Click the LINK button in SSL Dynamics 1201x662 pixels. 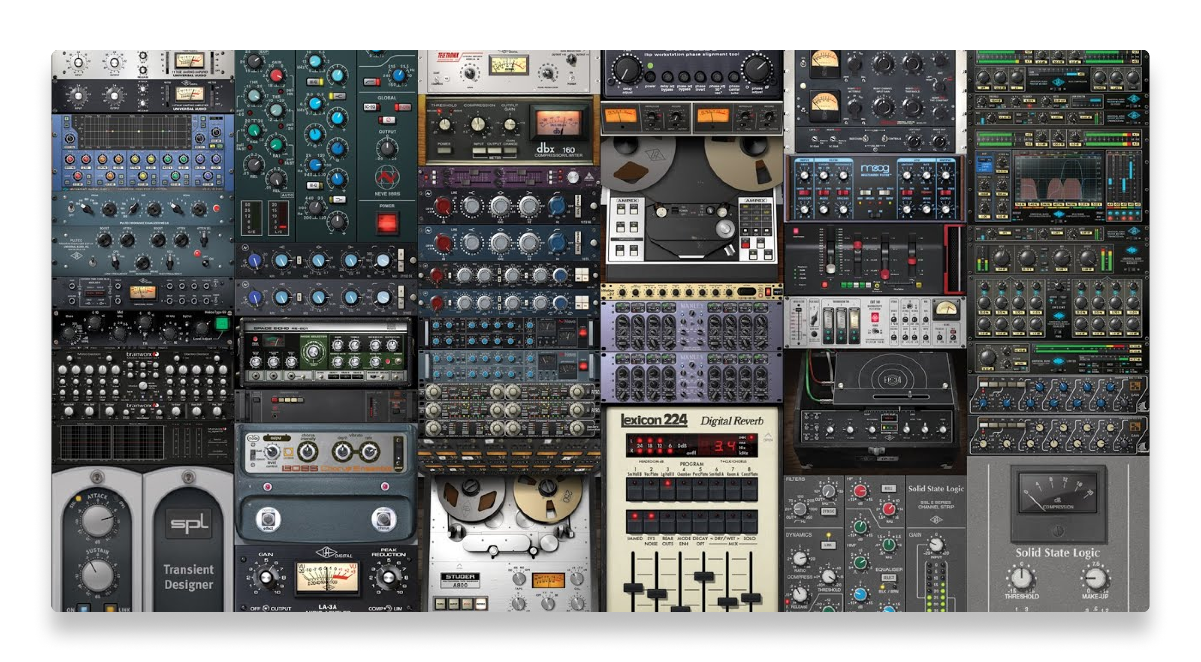click(828, 545)
